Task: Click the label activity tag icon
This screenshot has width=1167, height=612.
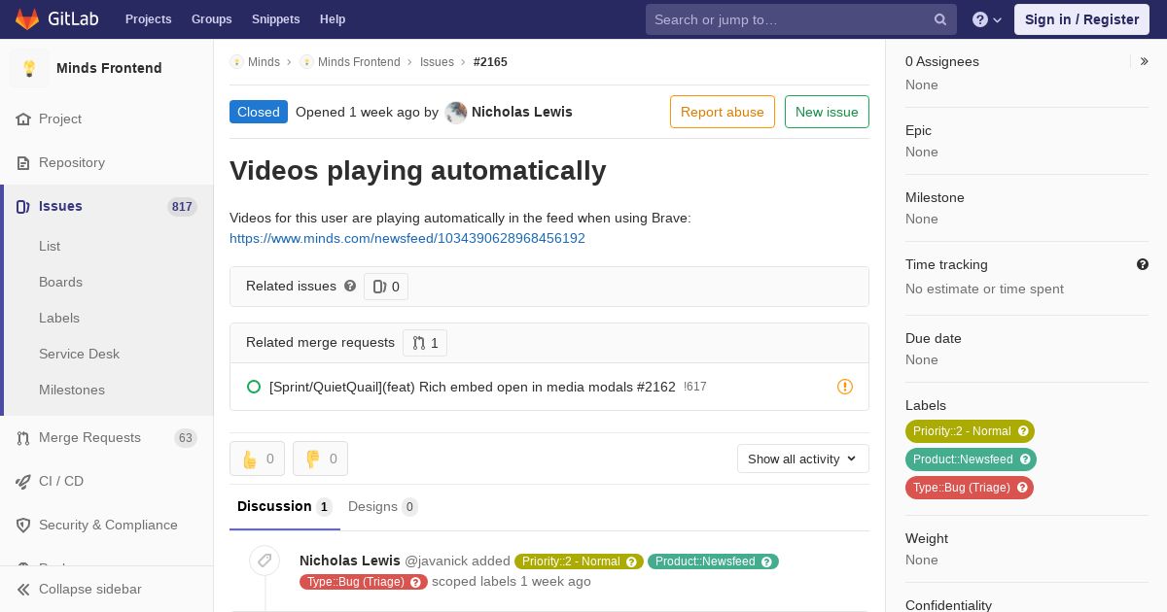Action: click(265, 561)
